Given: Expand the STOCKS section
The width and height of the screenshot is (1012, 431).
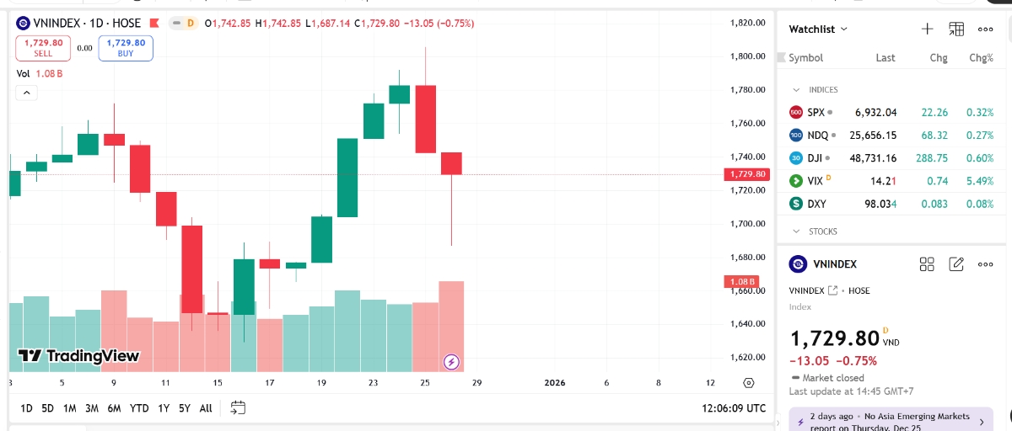Looking at the screenshot, I should (x=795, y=231).
